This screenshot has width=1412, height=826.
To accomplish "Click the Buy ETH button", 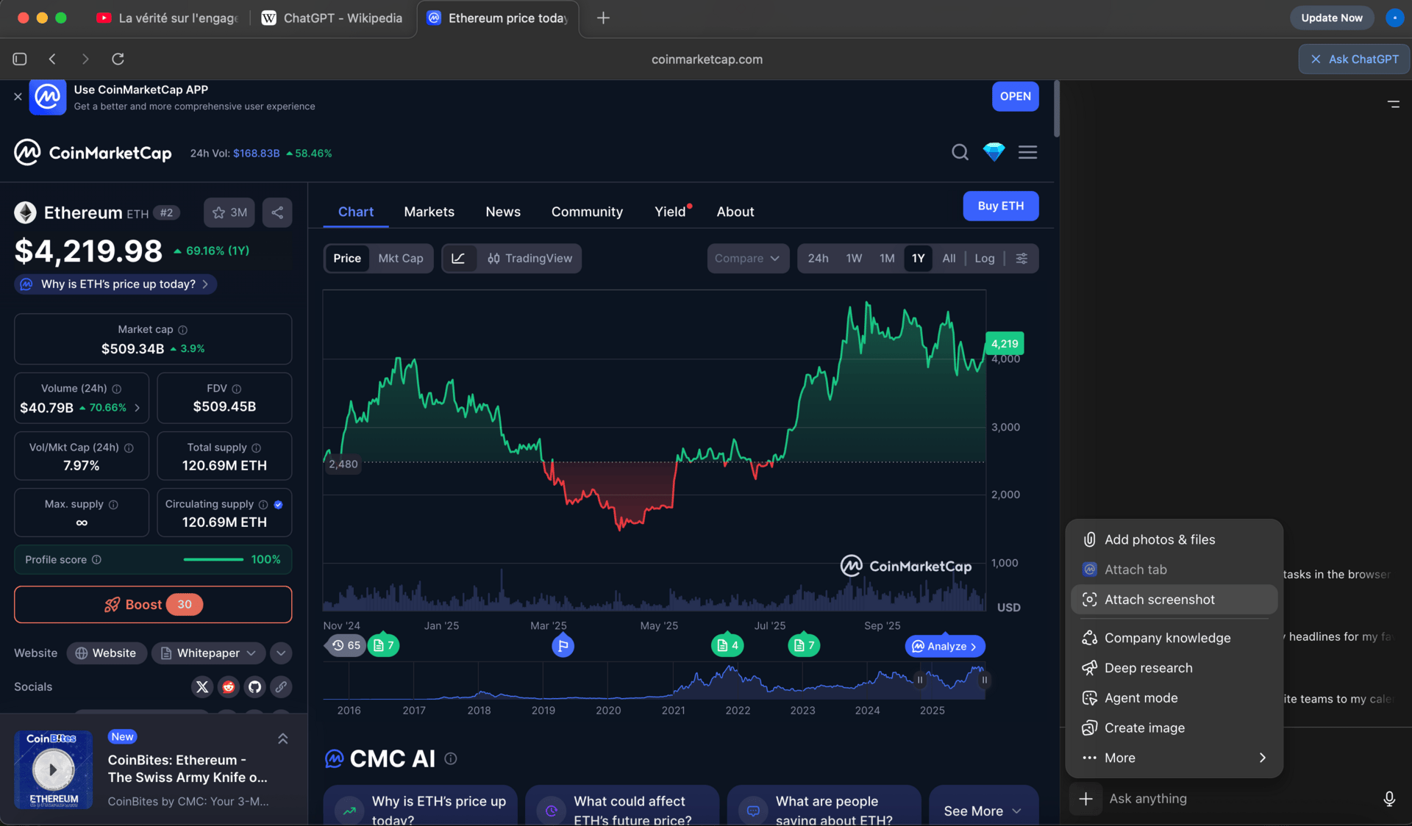I will point(1000,206).
